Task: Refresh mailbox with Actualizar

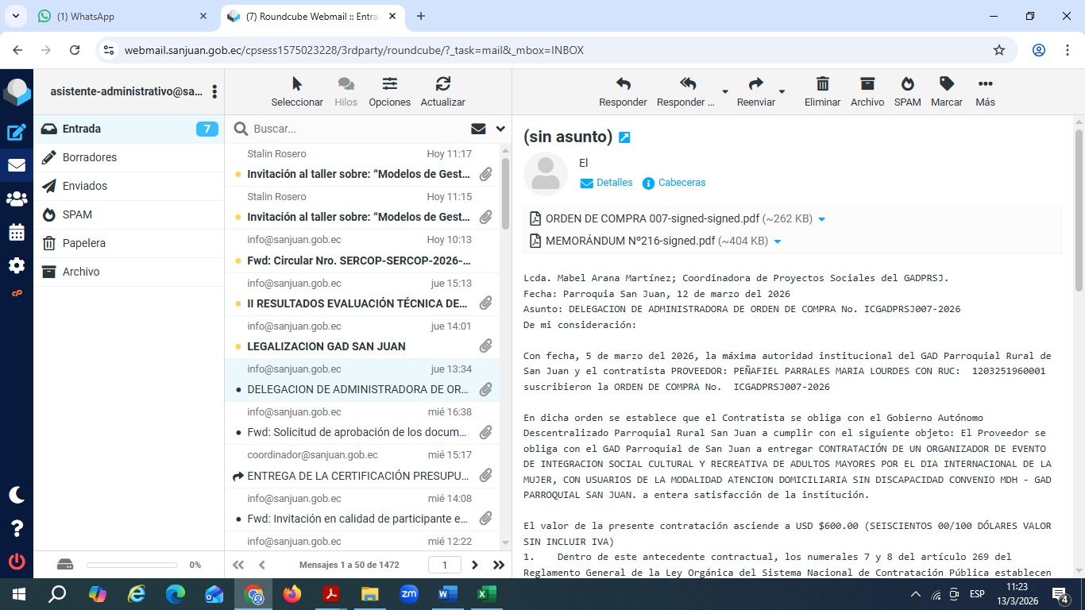Action: pyautogui.click(x=442, y=91)
